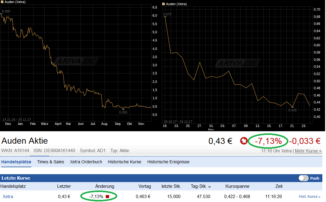Click orange legend square in the left chart
The image size is (326, 202).
[x=2, y=2]
